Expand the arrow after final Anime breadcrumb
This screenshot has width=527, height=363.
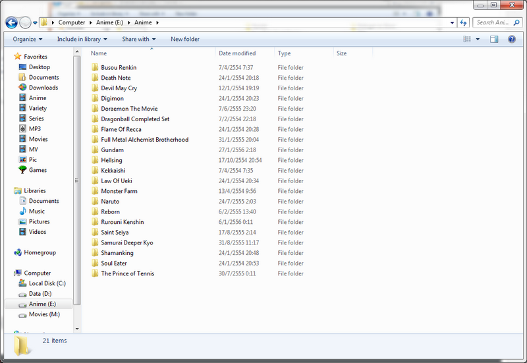click(157, 22)
